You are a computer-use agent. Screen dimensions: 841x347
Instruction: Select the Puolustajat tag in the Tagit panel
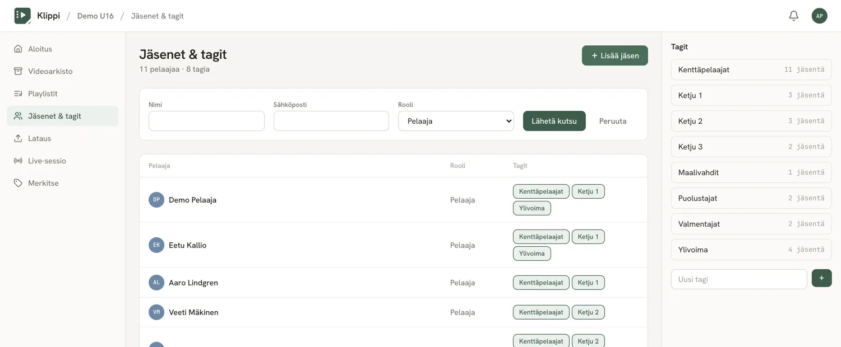[x=751, y=198]
